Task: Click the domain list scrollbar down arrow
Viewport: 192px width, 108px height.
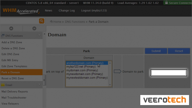Action: (110, 85)
